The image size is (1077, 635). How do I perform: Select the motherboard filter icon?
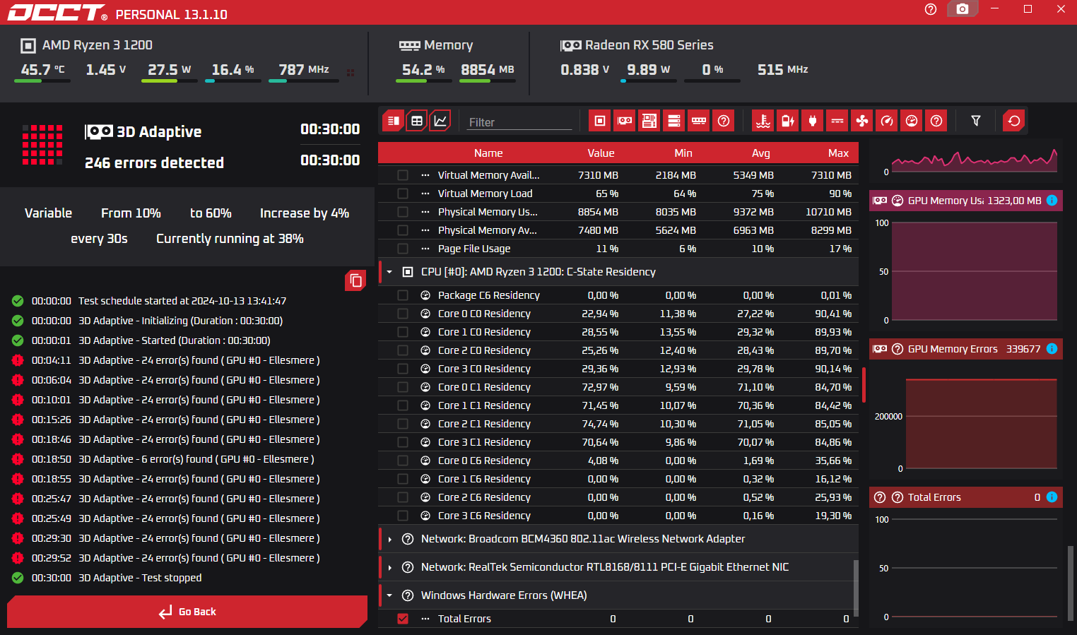click(x=649, y=121)
